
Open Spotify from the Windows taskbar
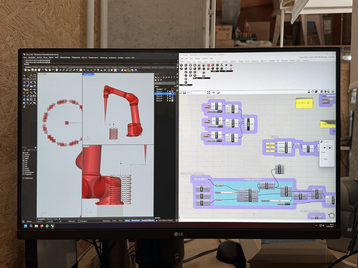[47, 226]
